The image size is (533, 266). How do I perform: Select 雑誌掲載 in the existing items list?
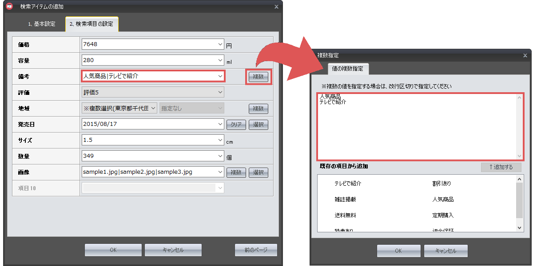pos(345,199)
